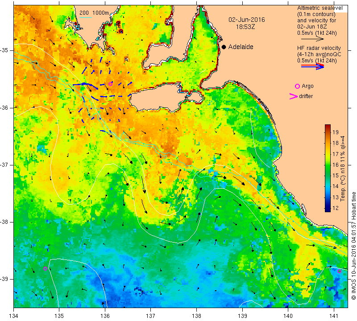Click the 'HF radar velocity' legend text
357x321 pixels.
(319, 48)
